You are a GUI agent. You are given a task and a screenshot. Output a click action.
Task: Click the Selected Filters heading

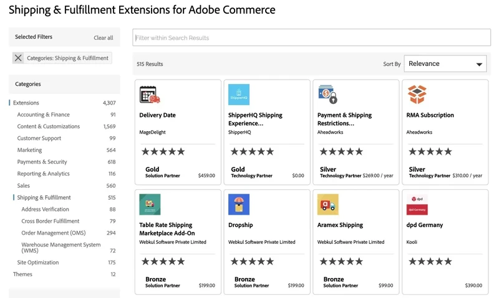[x=34, y=37]
